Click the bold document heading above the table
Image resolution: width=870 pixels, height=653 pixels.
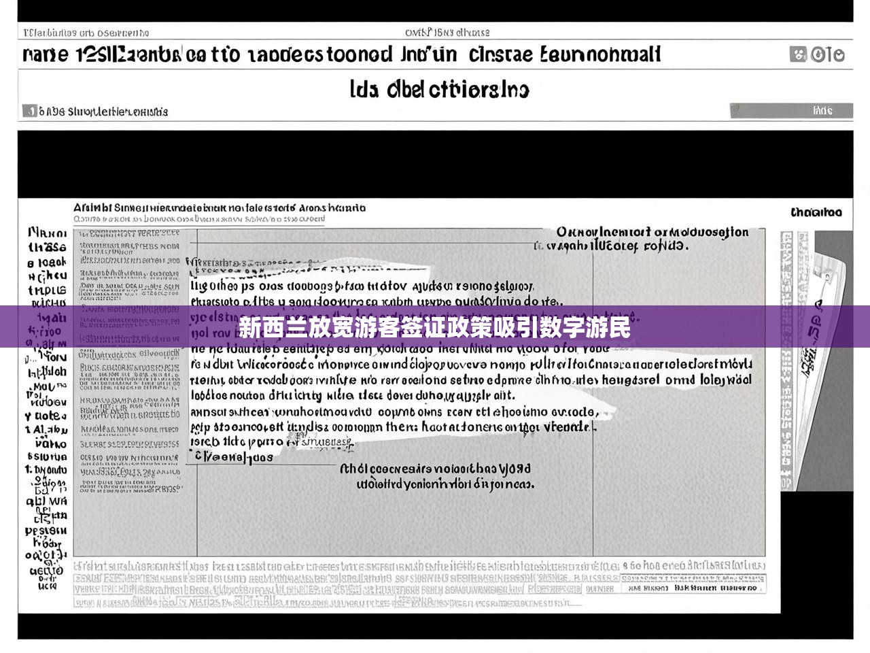[x=219, y=207]
